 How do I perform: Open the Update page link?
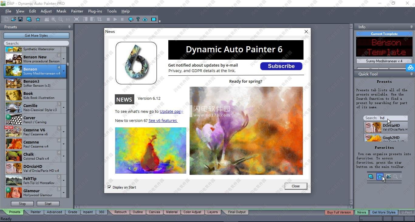pos(171,111)
